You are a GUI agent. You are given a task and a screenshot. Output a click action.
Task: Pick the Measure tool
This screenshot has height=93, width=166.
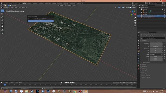pyautogui.click(x=2, y=33)
